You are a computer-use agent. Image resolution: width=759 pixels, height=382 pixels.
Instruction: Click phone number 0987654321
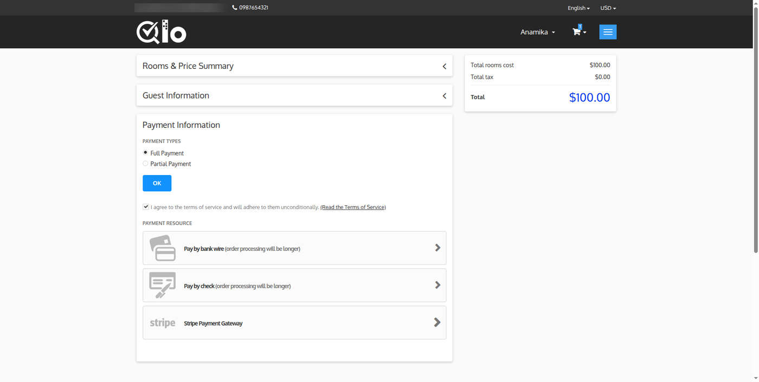coord(254,8)
